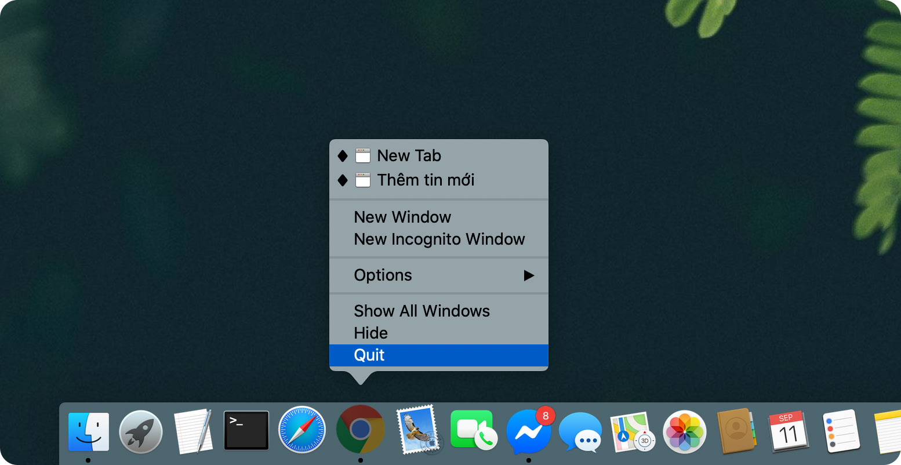
Task: Launch Safari from the Dock
Action: (302, 430)
